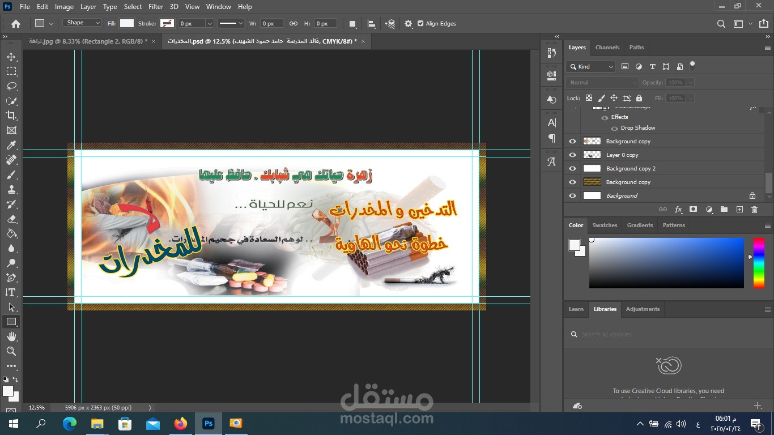Open the gear settings in options bar

coord(409,24)
